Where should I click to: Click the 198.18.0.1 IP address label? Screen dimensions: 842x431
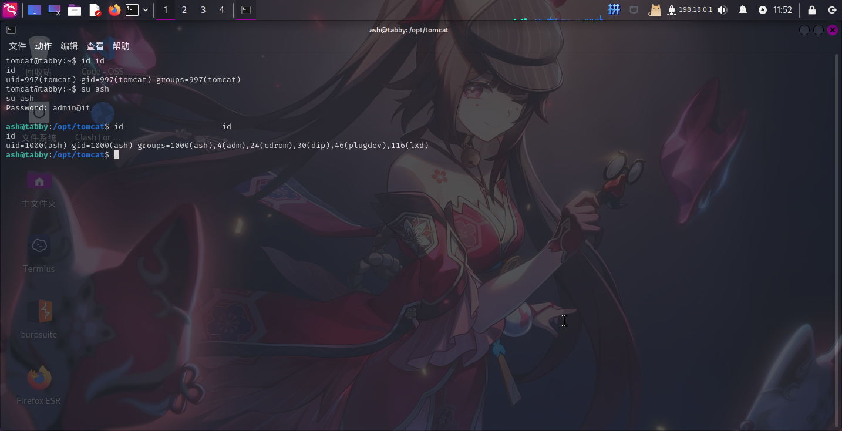(x=695, y=10)
